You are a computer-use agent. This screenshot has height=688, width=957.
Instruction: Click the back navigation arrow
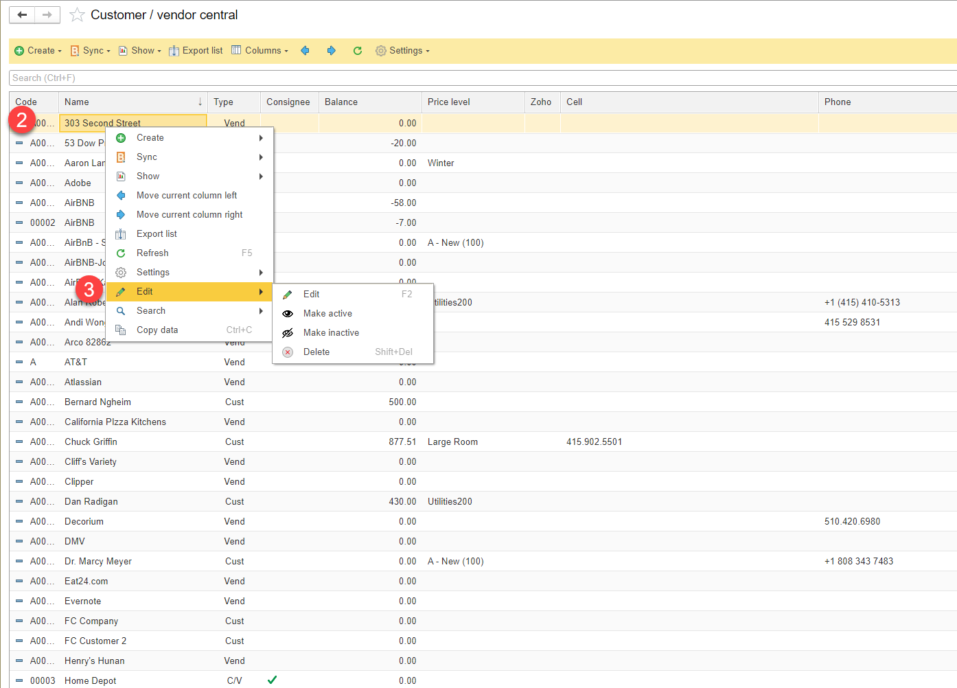(22, 14)
